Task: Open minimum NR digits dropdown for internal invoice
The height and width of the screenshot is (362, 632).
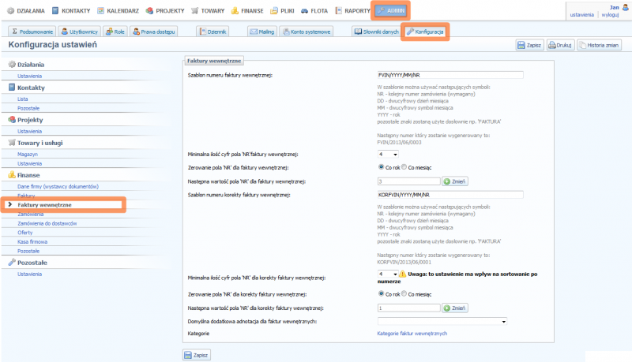Action: 388,155
